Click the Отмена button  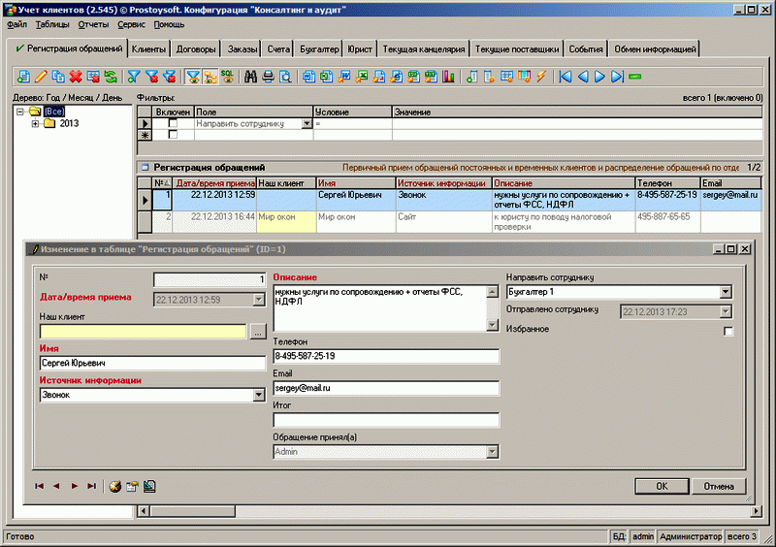[719, 486]
